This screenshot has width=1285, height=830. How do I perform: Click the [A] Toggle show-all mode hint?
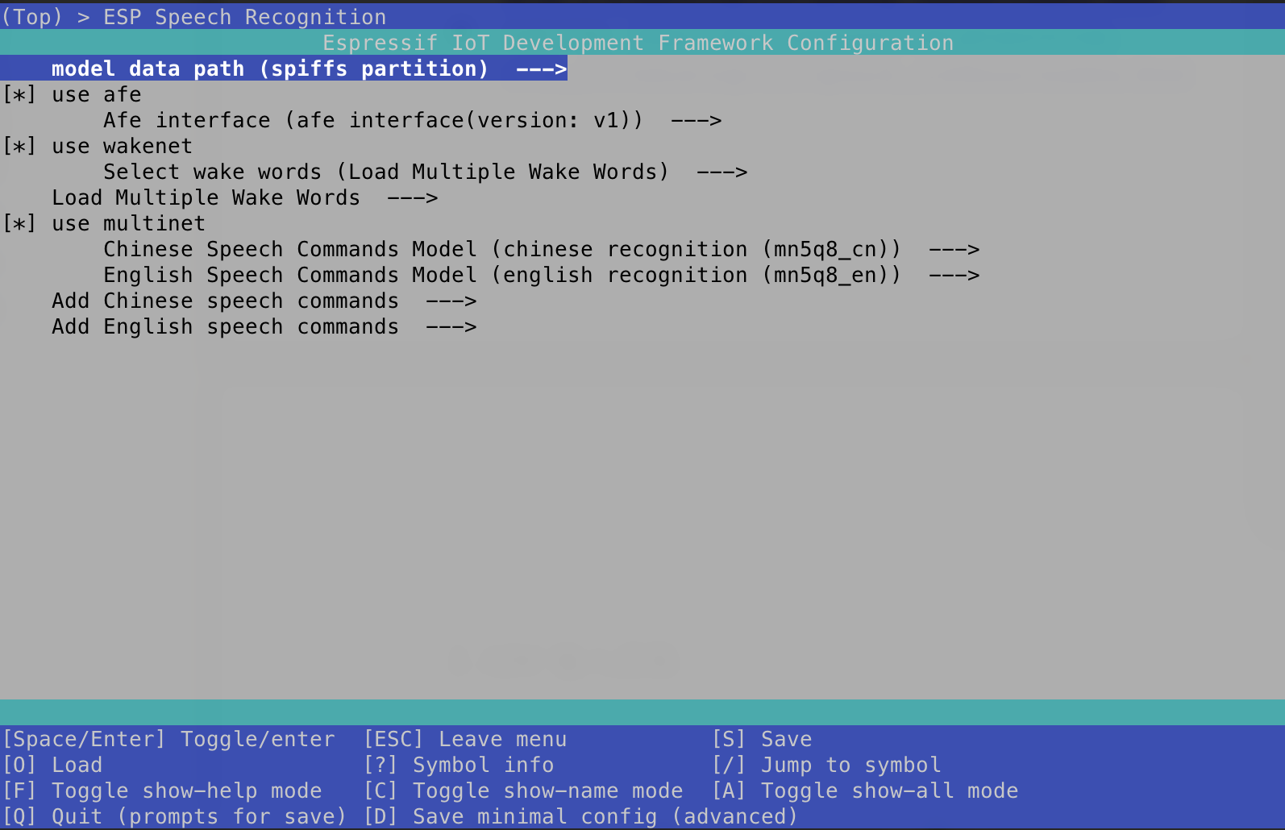[865, 791]
